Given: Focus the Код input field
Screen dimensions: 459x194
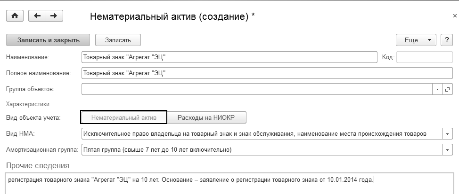Looking at the screenshot, I should pos(424,57).
